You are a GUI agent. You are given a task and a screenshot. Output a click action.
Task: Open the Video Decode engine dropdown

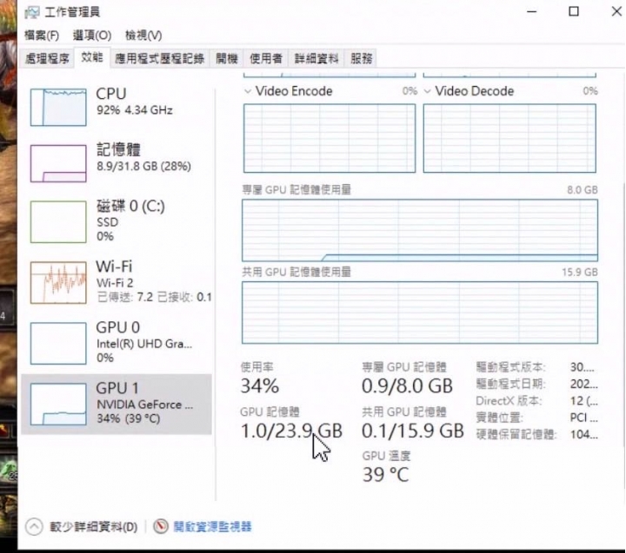tap(428, 91)
